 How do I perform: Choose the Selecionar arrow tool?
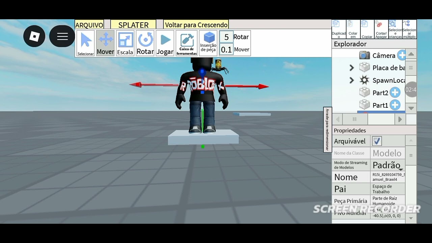(86, 43)
